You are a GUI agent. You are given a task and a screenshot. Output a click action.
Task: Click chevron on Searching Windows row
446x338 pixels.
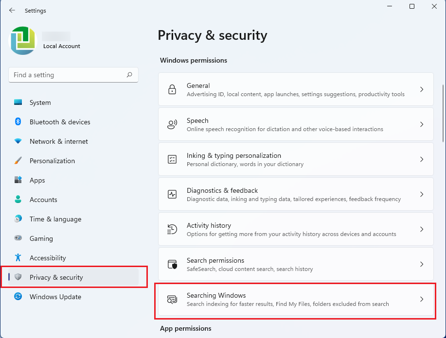click(422, 299)
